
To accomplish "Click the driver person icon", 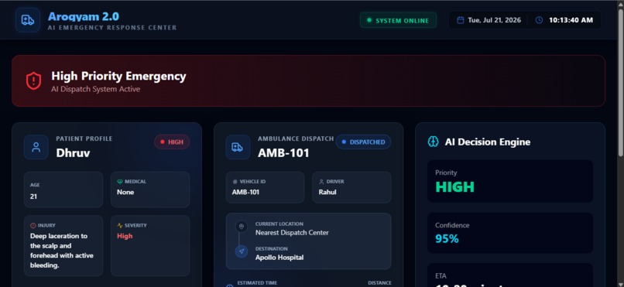I will [321, 182].
